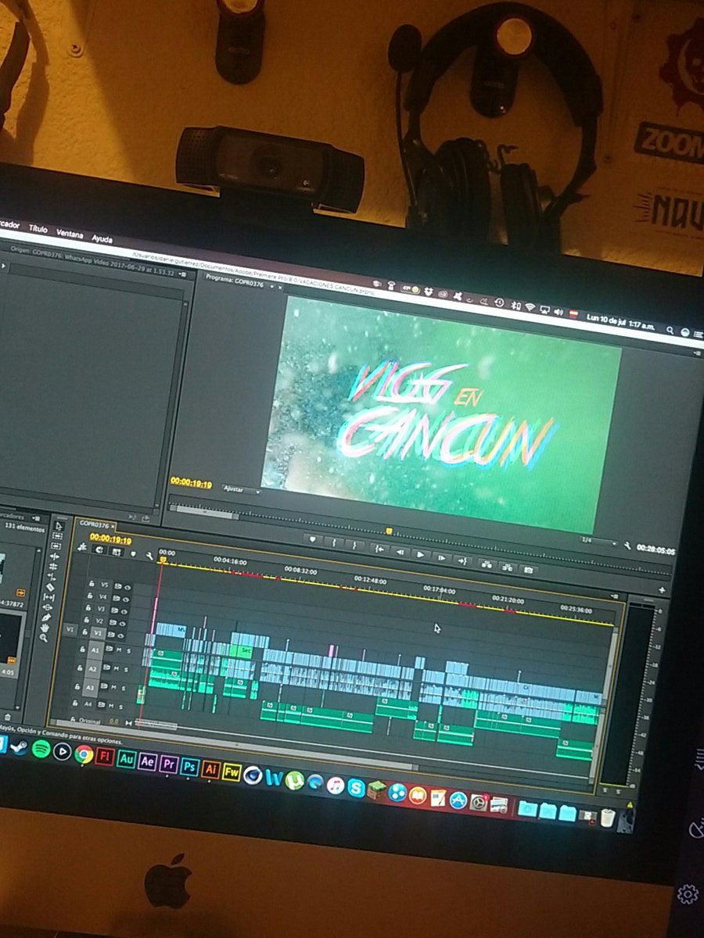The height and width of the screenshot is (938, 704).
Task: Click the timeline timecode 00:00:19:19
Action: 110,540
